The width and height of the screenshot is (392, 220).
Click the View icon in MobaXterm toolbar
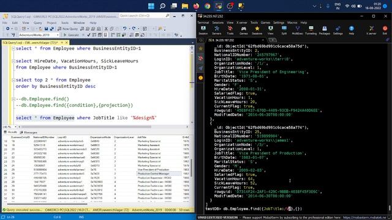(271, 30)
